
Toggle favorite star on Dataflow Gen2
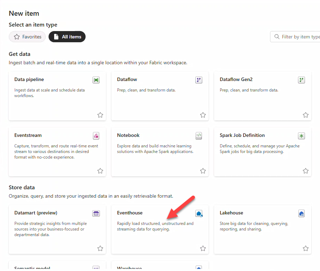click(x=306, y=115)
